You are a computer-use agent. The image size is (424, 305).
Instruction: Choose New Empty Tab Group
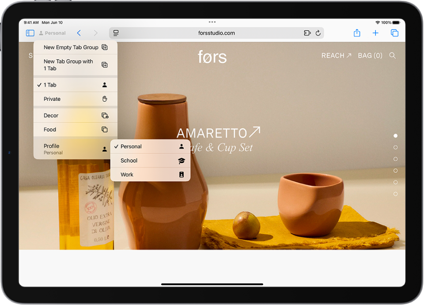coord(76,47)
